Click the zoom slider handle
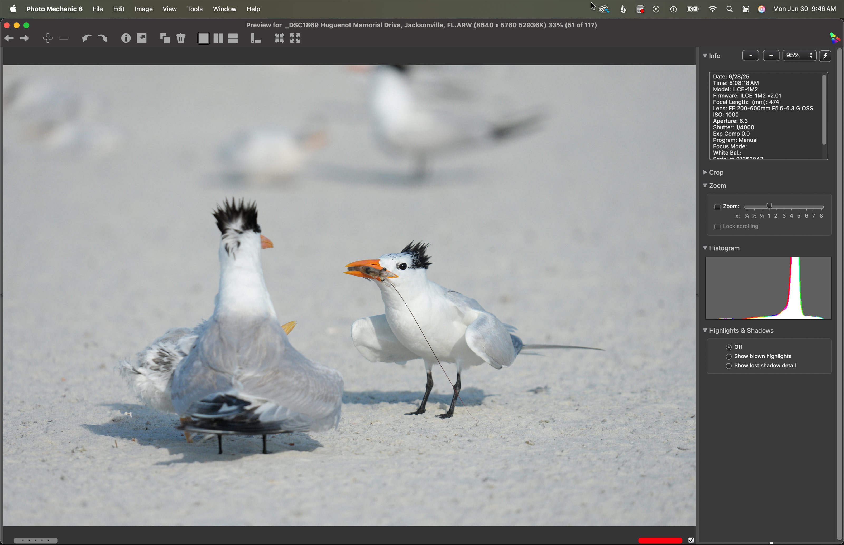844x545 pixels. [769, 206]
